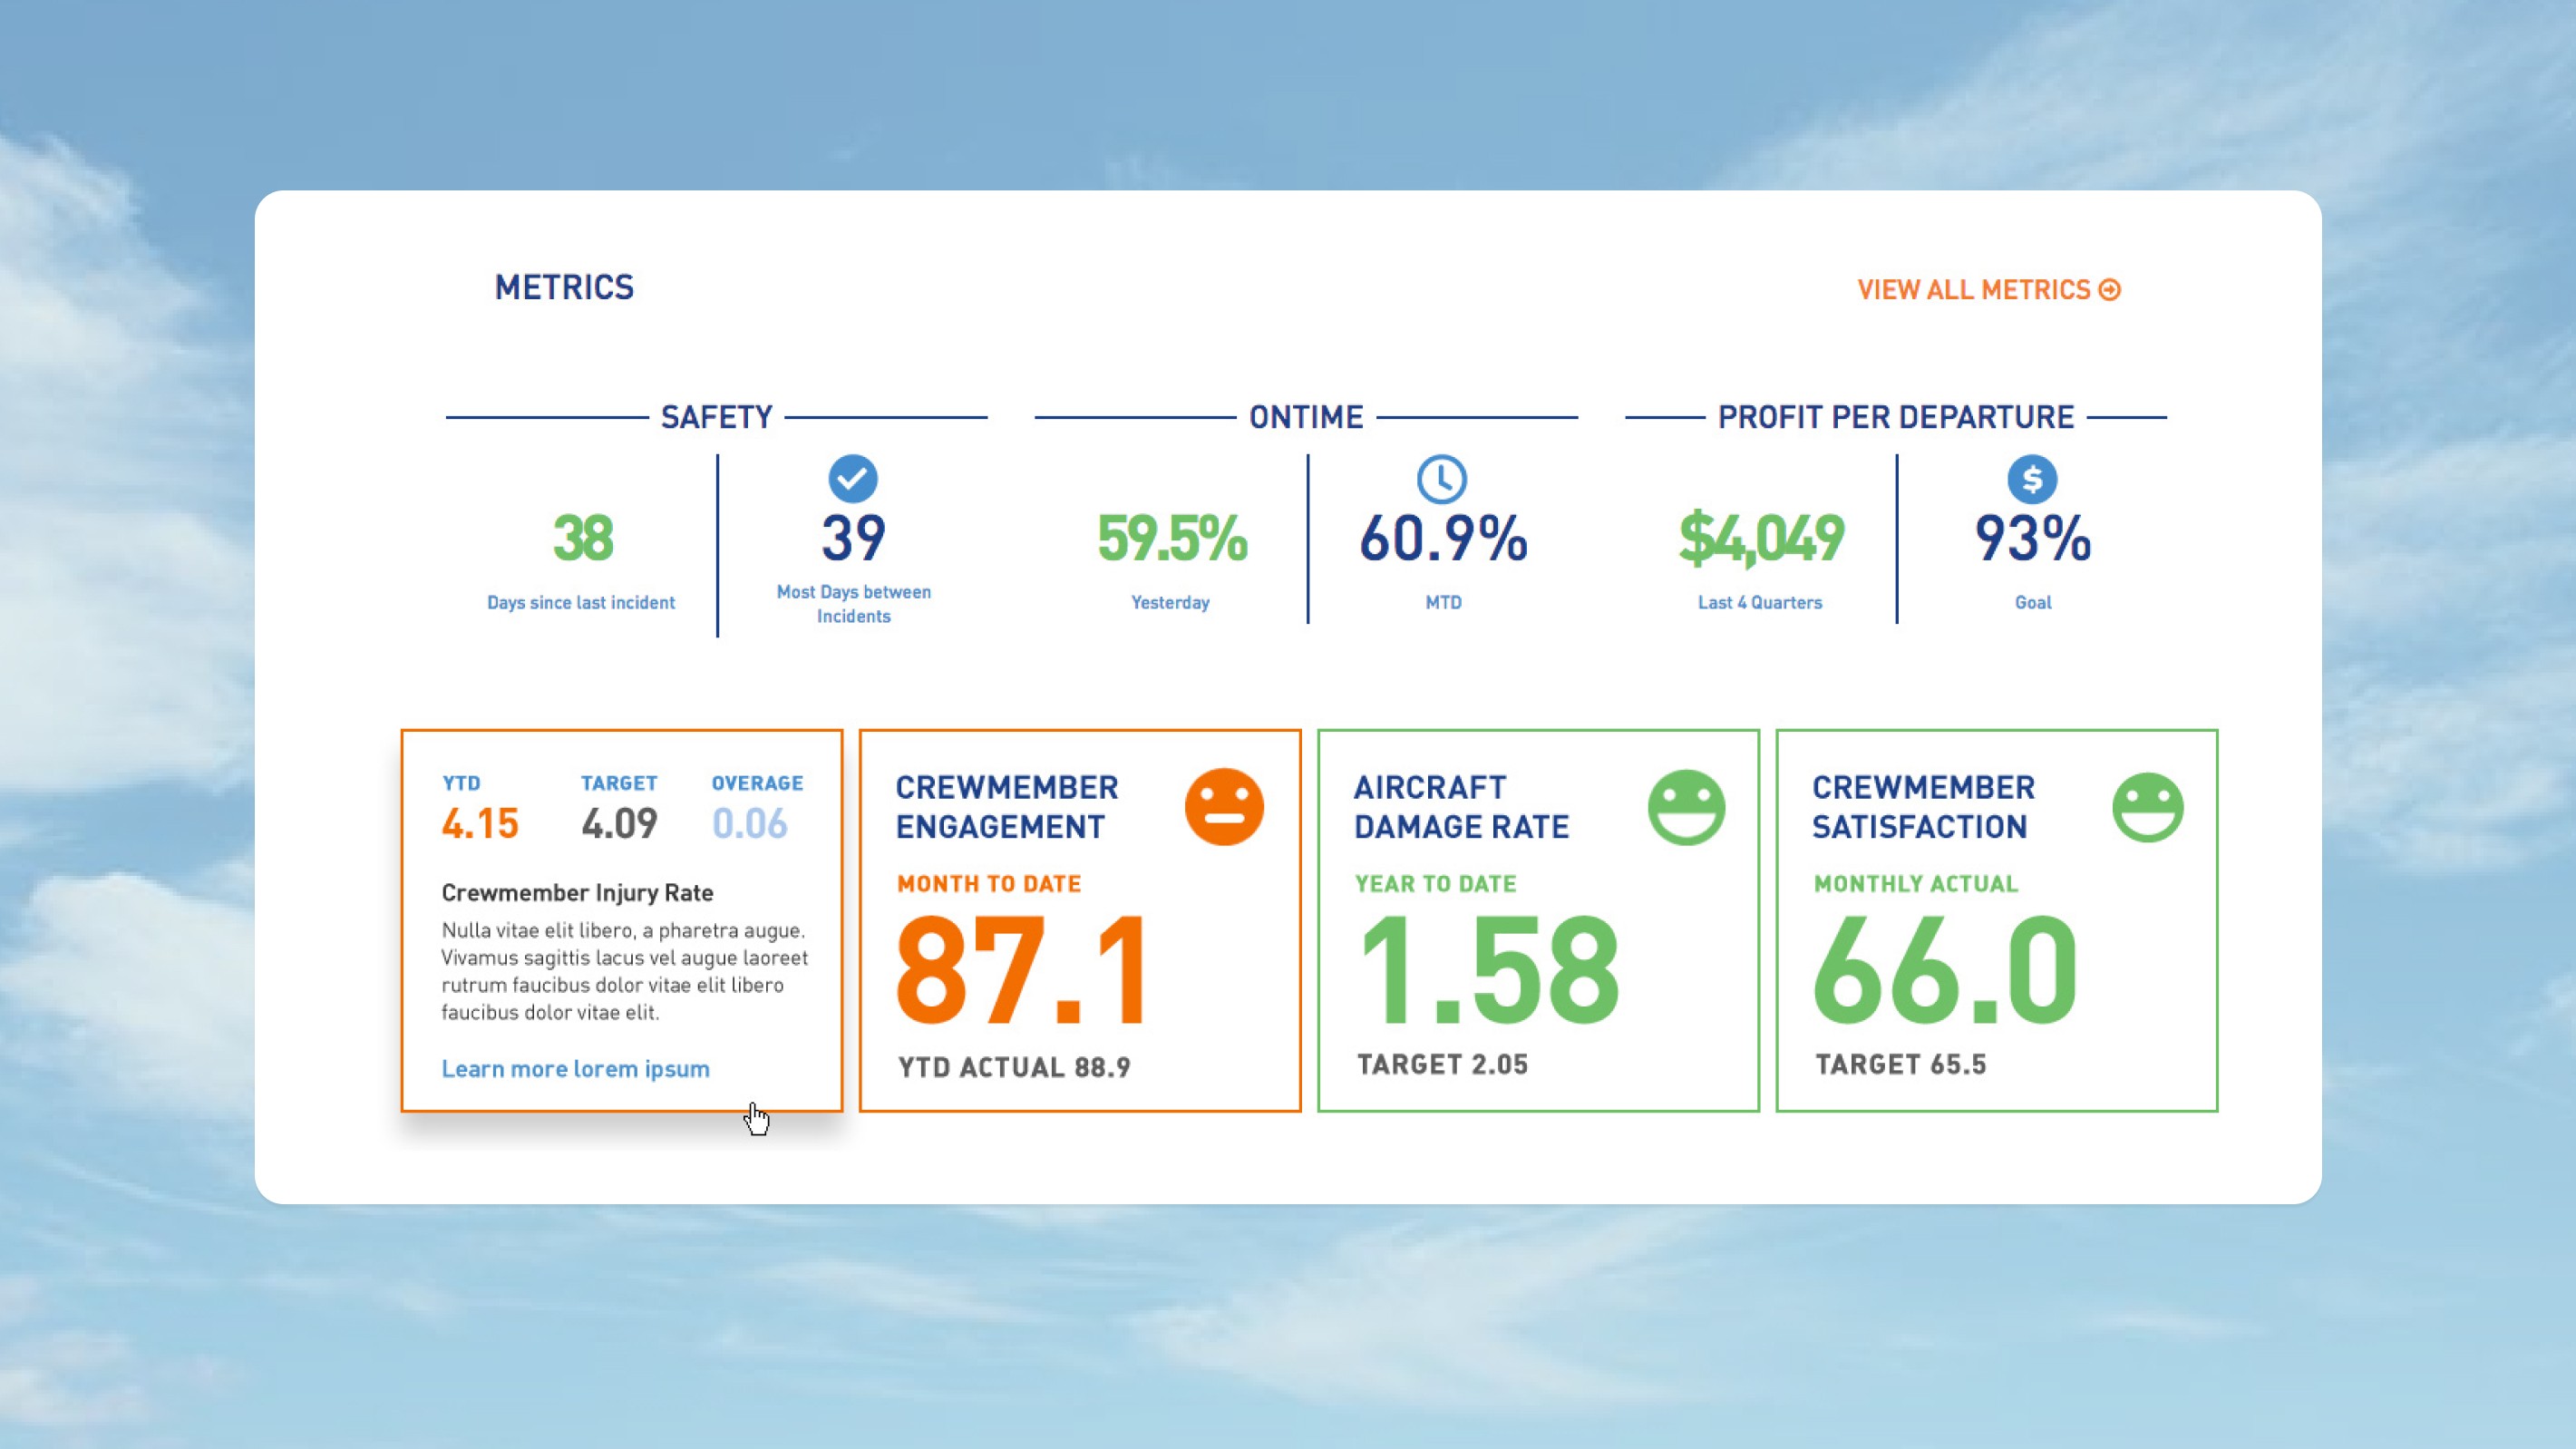Click the MONTH TO DATE label
The width and height of the screenshot is (2576, 1449).
click(989, 884)
